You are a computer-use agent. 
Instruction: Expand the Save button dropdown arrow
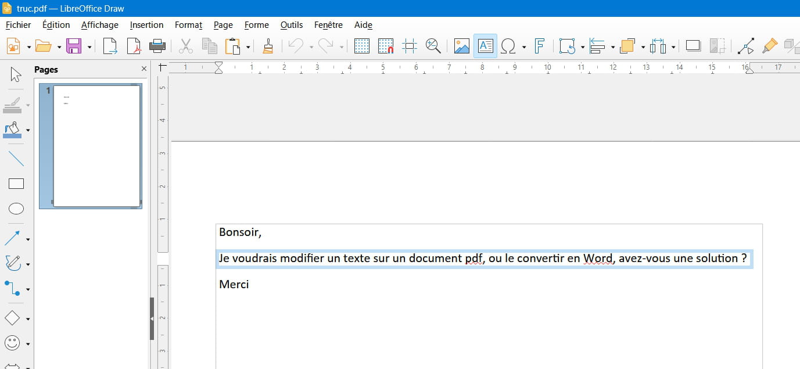tap(89, 46)
